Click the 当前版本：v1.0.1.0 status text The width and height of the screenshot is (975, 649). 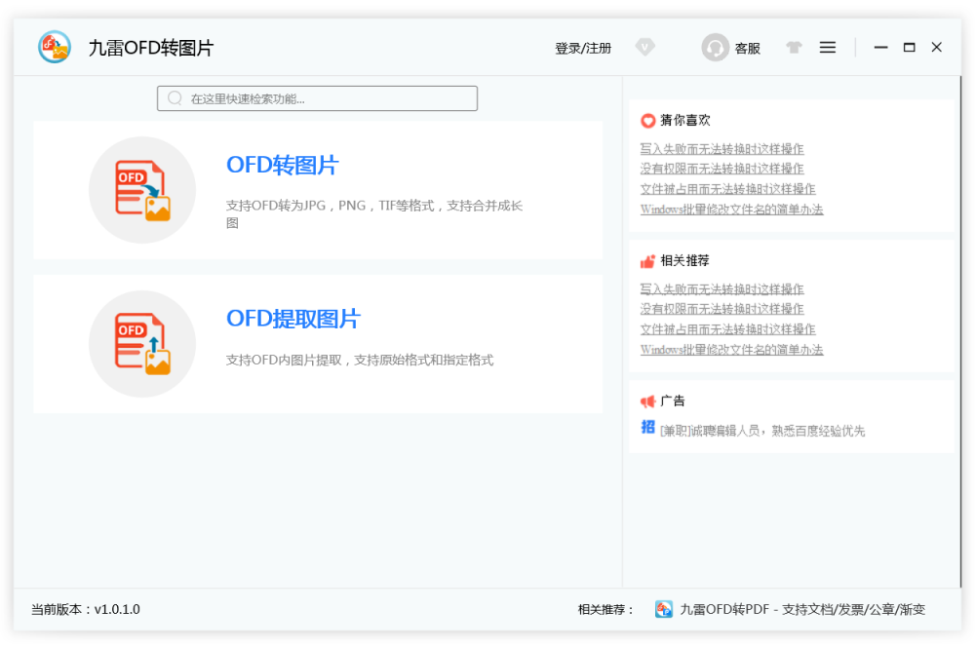[86, 609]
